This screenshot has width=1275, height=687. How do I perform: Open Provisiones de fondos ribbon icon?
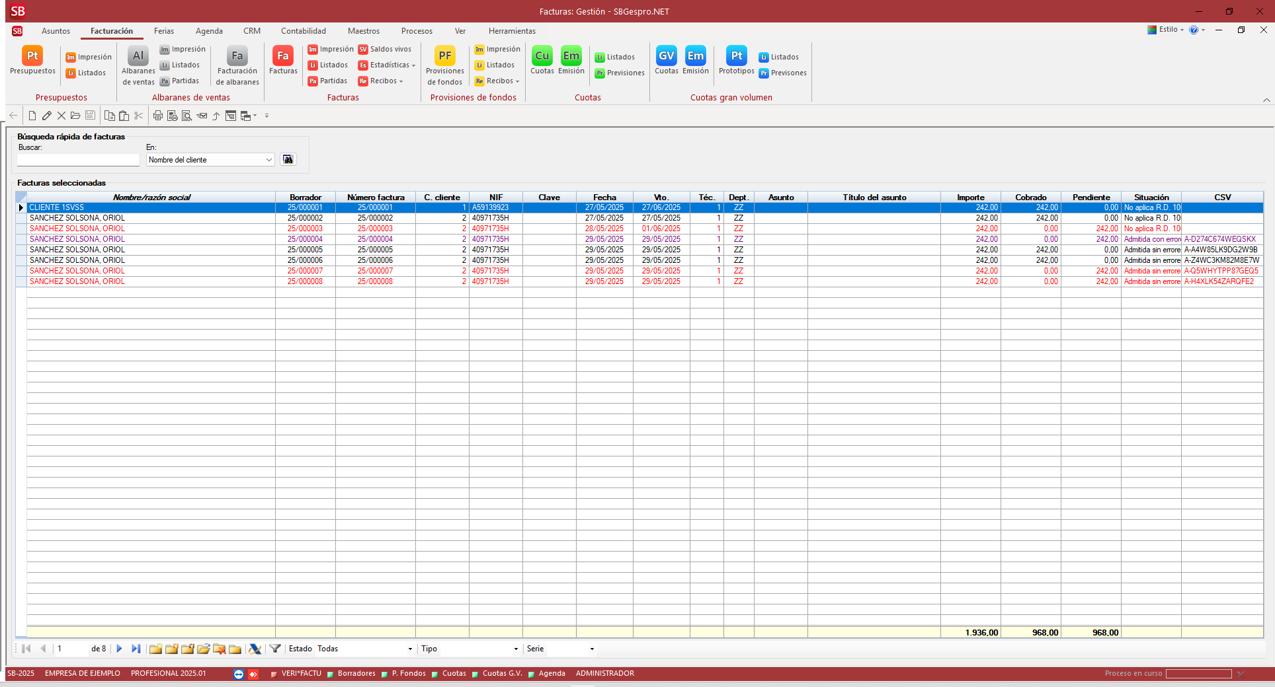445,65
